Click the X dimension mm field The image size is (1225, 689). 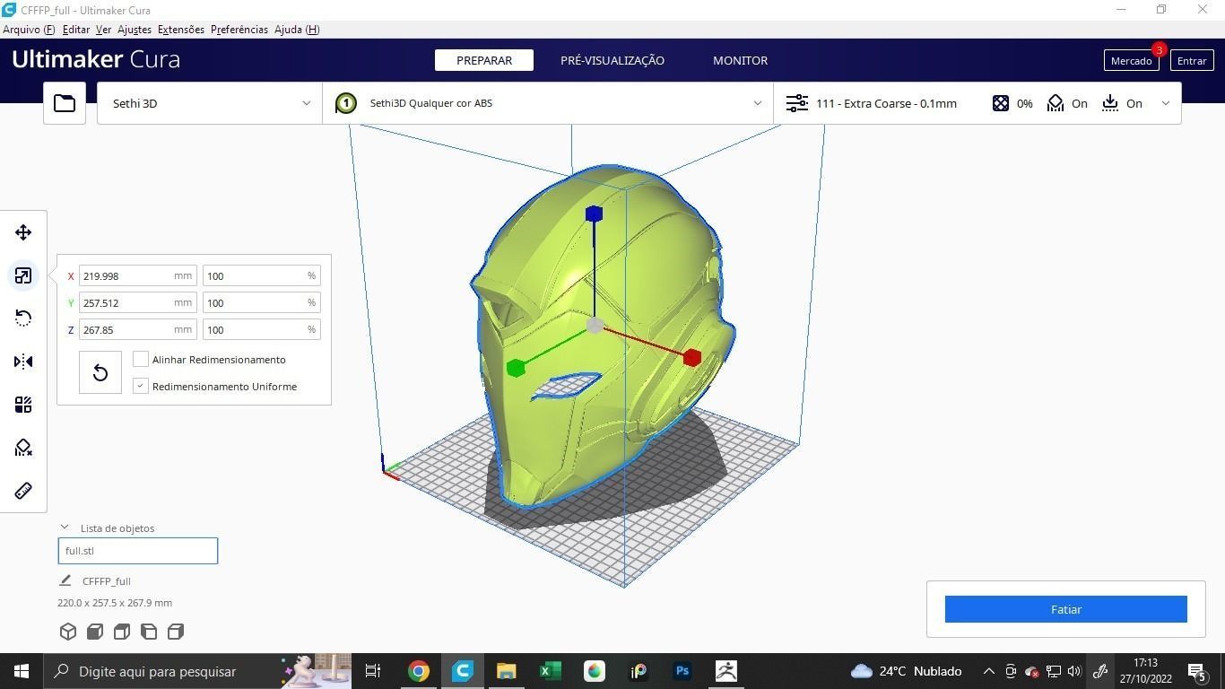(x=137, y=275)
